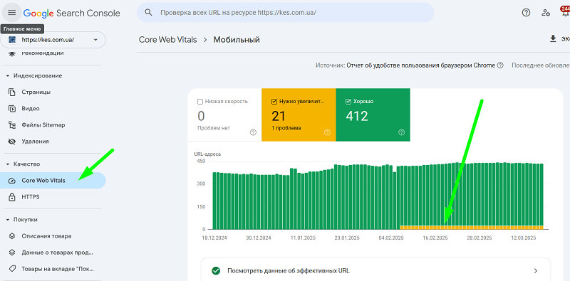
Task: Open users and permissions settings icon
Action: click(546, 13)
